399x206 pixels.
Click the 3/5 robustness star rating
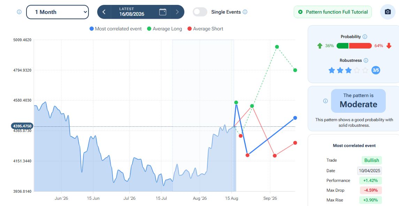(354, 70)
